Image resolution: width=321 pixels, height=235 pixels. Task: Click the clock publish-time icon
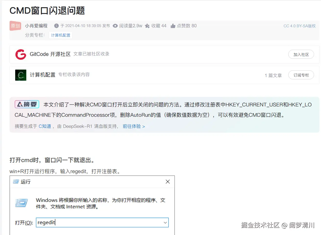[56, 26]
